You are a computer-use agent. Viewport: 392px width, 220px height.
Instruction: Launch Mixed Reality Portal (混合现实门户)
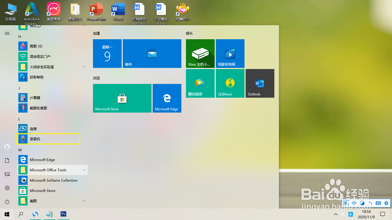click(x=53, y=56)
